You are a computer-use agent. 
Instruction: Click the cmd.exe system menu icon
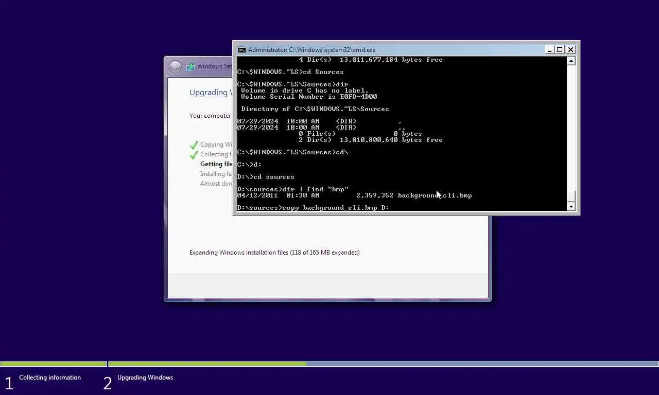point(241,50)
